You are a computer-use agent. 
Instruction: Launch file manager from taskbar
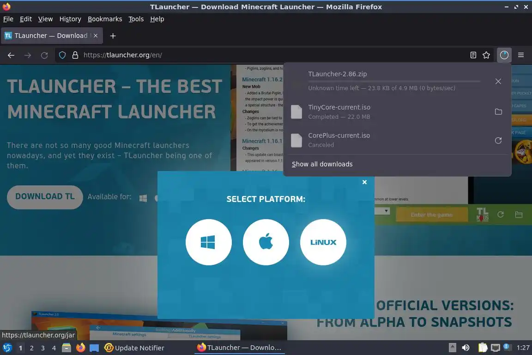coord(66,348)
